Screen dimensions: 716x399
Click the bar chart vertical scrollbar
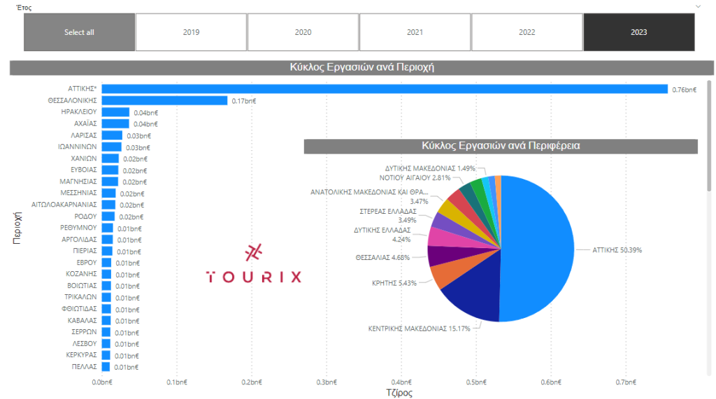(708, 140)
